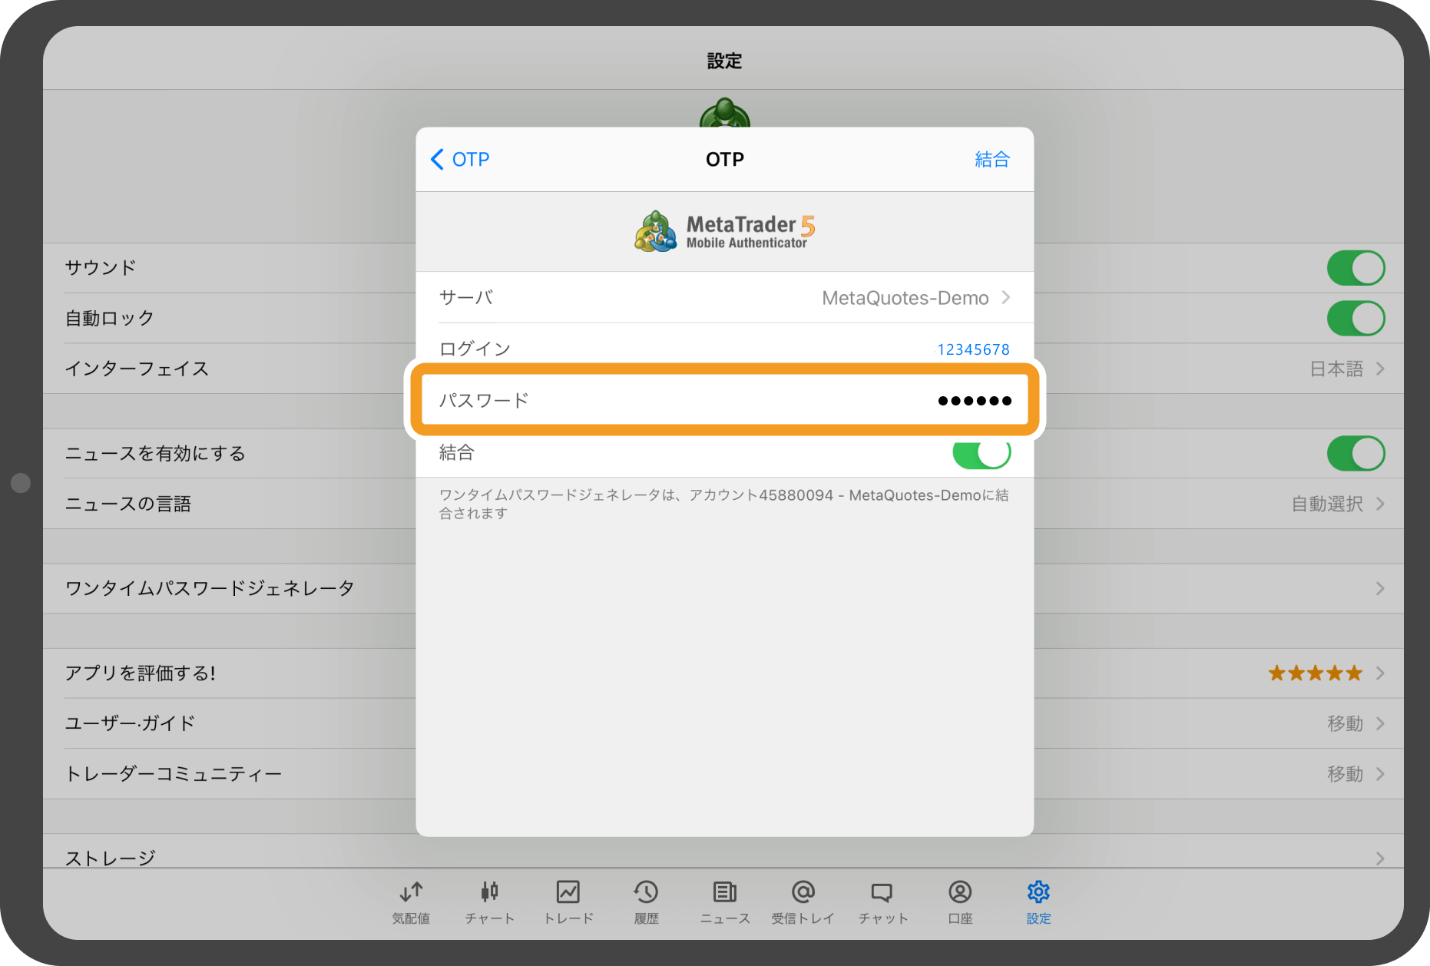Click the ログイン field 12345678

click(x=973, y=349)
